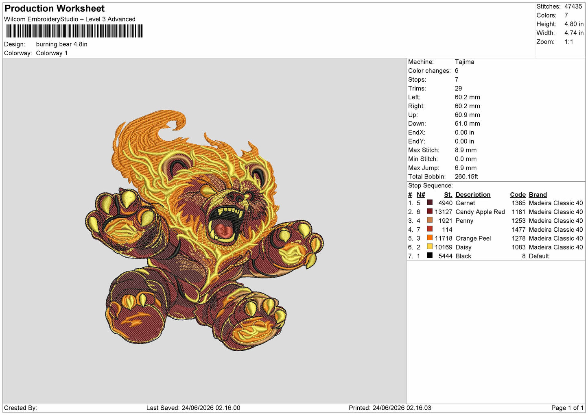Screen dimensions: 588x415
Task: Click the 'Printed' timestamp in the footer
Action: pyautogui.click(x=390, y=408)
